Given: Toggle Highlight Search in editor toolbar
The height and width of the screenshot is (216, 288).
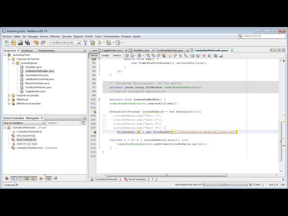Looking at the screenshot, I should click(x=164, y=55).
